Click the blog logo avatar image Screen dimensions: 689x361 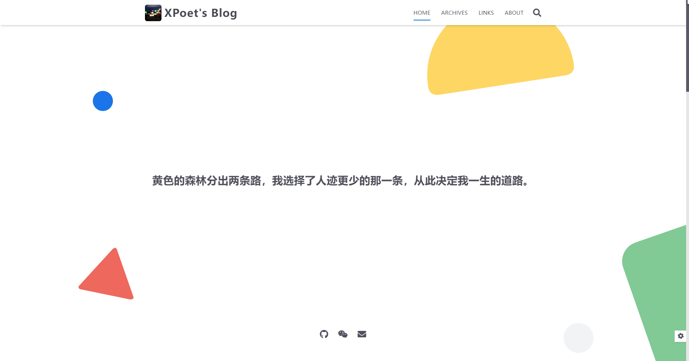(153, 13)
